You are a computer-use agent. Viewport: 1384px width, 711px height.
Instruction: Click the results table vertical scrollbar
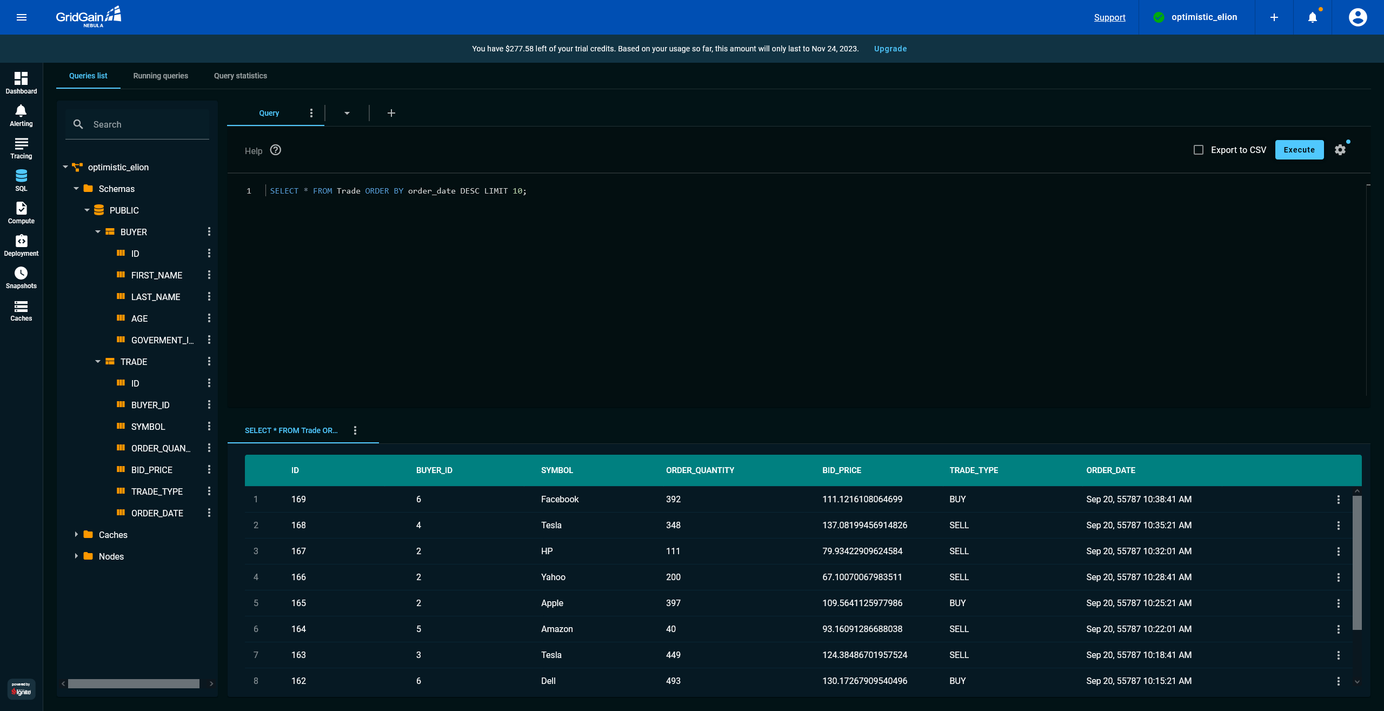pos(1357,562)
